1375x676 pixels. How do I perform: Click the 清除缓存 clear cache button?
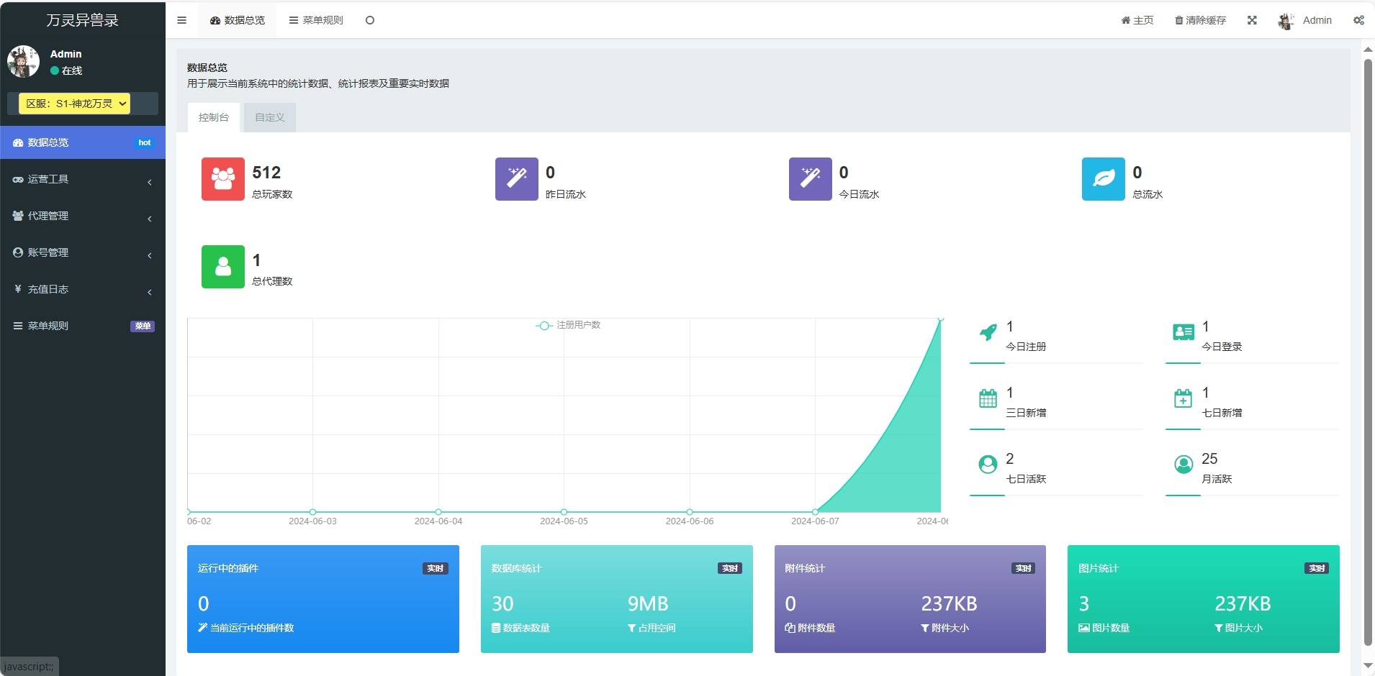1200,20
